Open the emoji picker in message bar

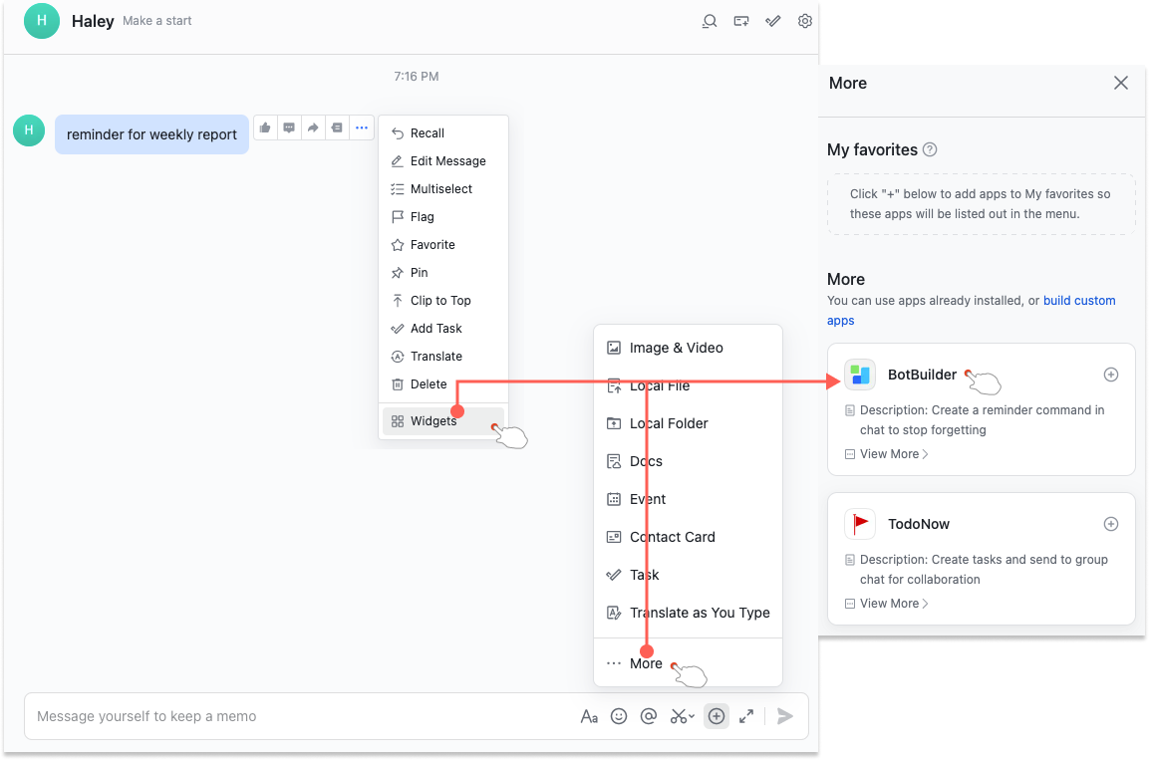tap(619, 715)
